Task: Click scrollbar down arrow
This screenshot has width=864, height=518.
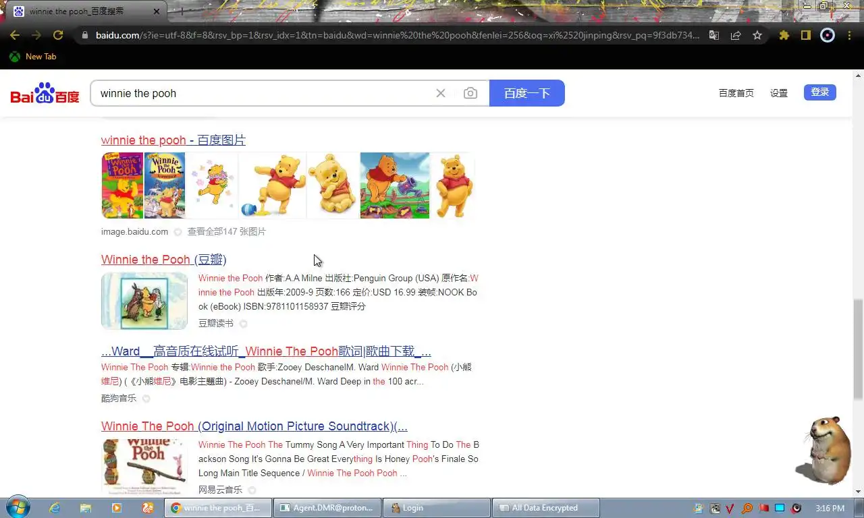Action: [858, 492]
